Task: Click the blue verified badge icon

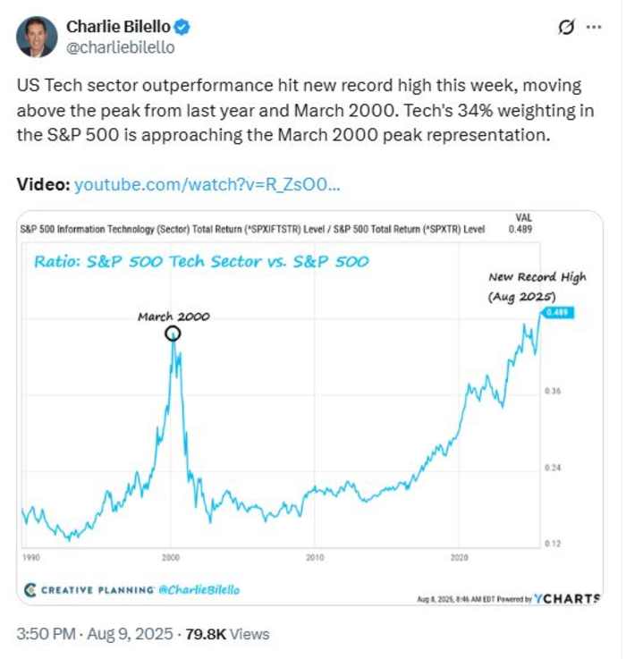Action: 179,27
